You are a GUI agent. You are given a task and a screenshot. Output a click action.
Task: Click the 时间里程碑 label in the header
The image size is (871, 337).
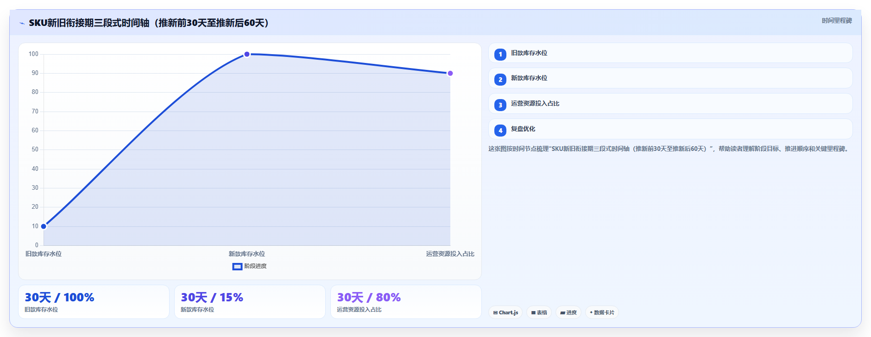[837, 20]
